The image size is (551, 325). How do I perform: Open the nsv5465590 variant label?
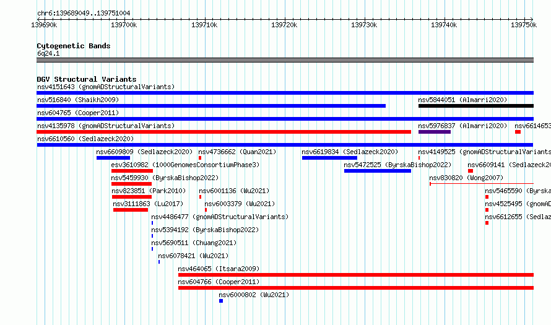click(518, 191)
